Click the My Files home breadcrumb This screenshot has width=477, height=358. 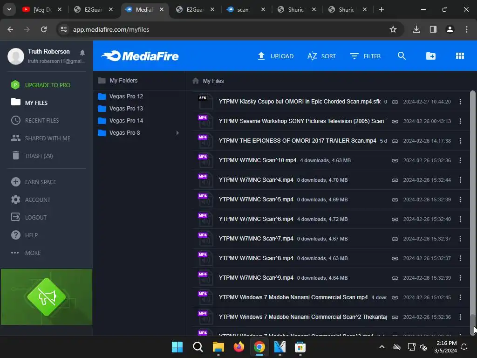click(208, 81)
